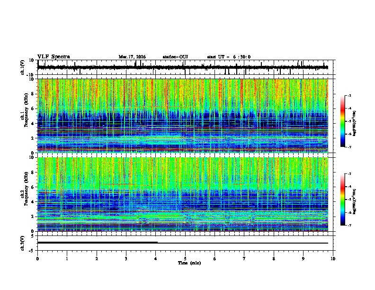Click the "ch.3(V)" axis label

[x=23, y=243]
